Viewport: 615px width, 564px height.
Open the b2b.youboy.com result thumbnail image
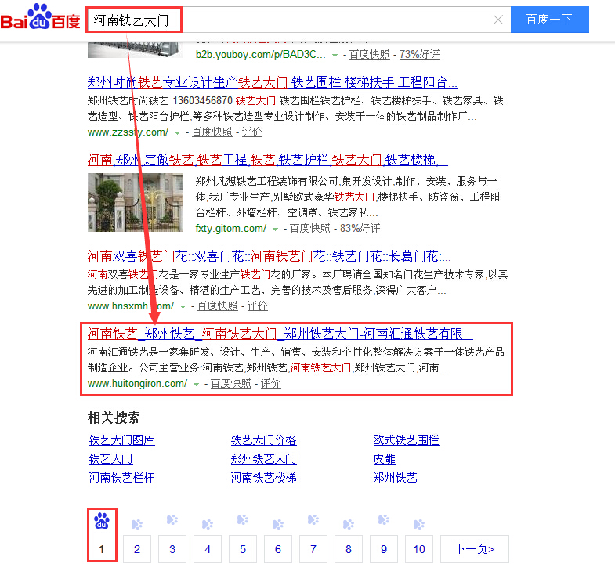(x=135, y=49)
